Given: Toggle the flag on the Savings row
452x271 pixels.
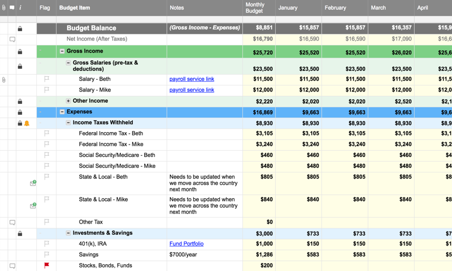Looking at the screenshot, I should (46, 255).
